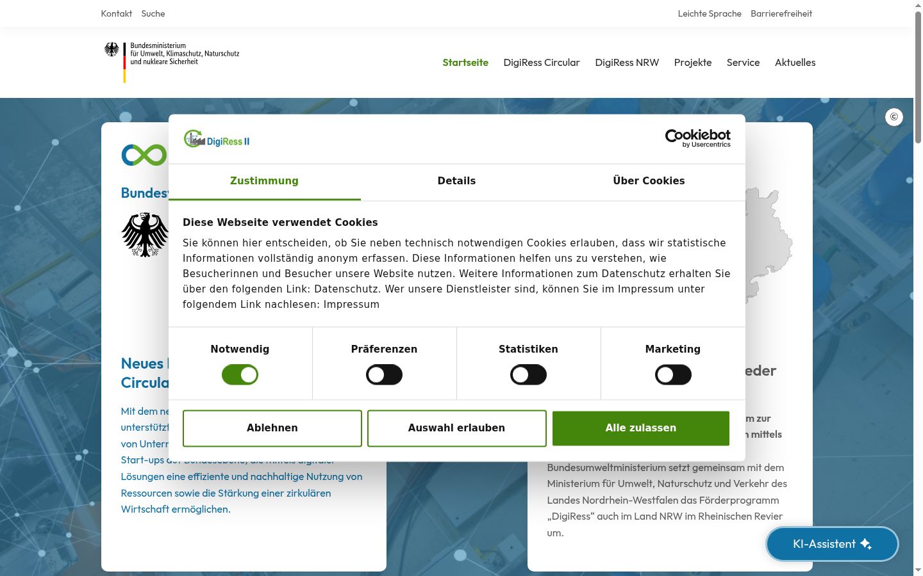Click the Suche link

pyautogui.click(x=153, y=13)
